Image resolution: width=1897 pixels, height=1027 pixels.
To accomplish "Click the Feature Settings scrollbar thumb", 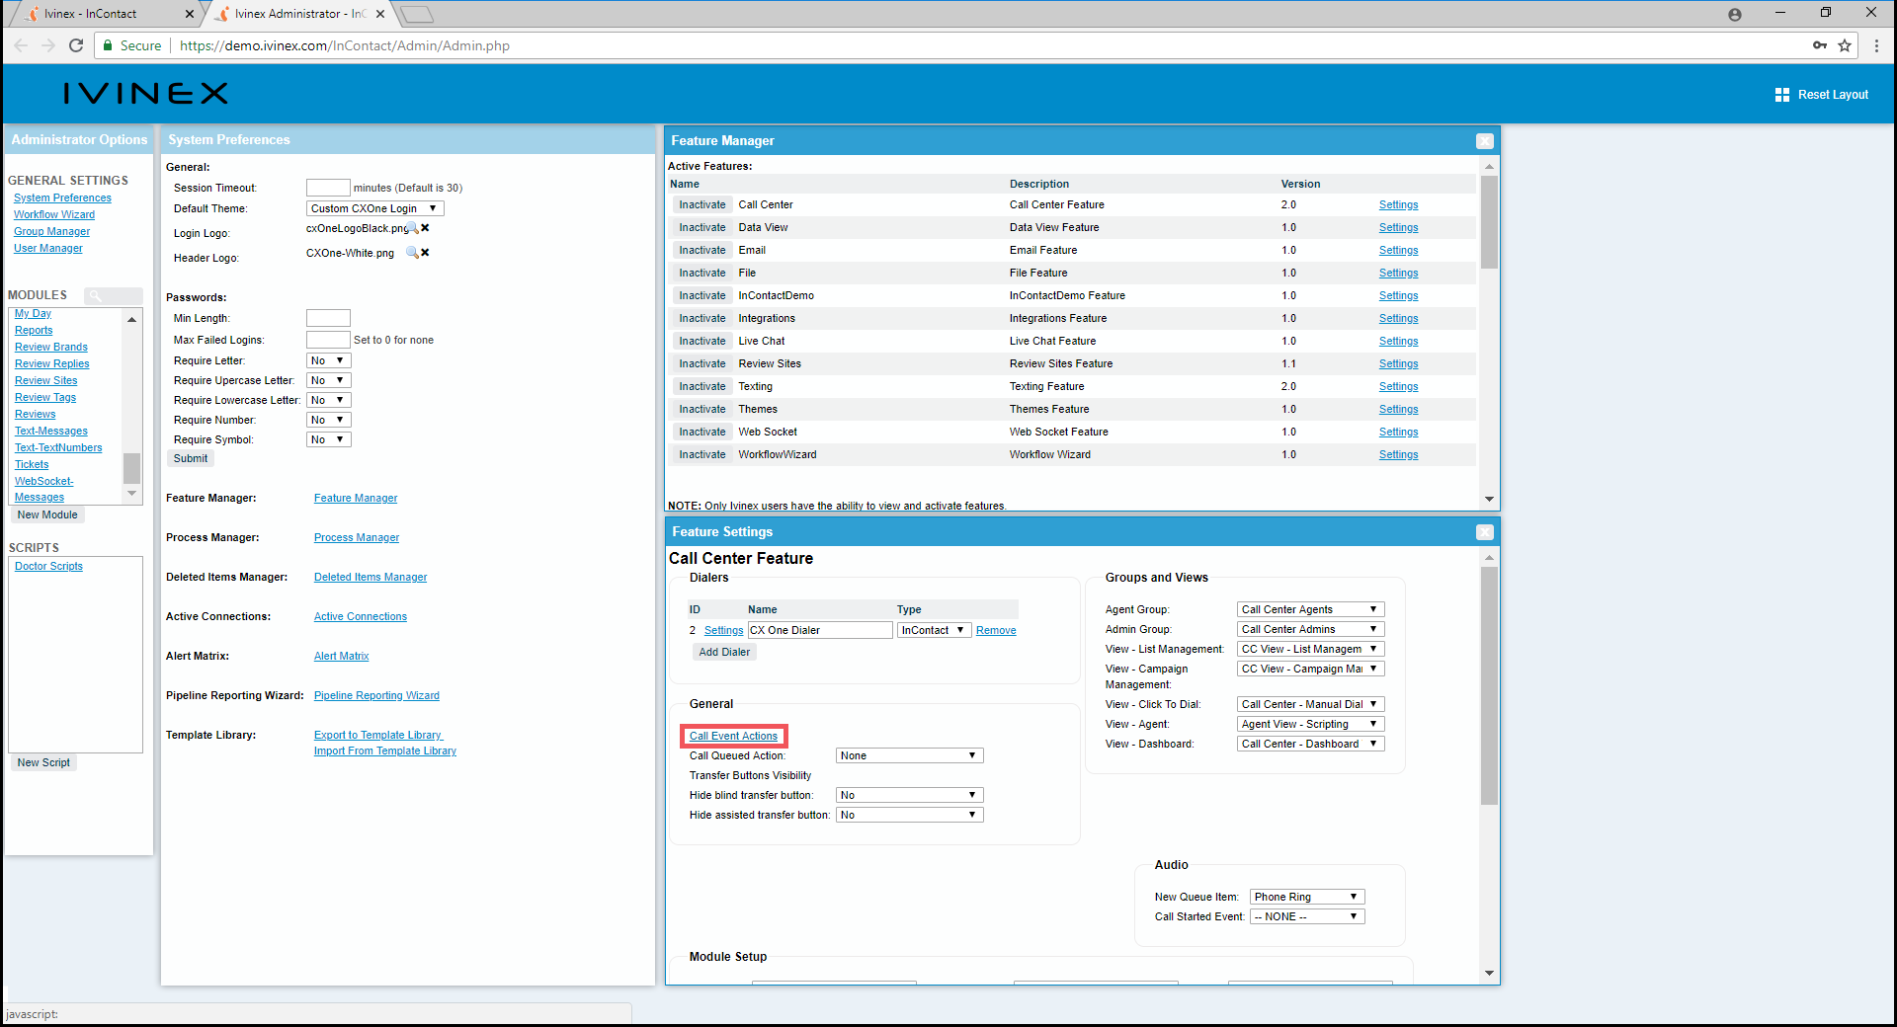I will [x=1489, y=685].
